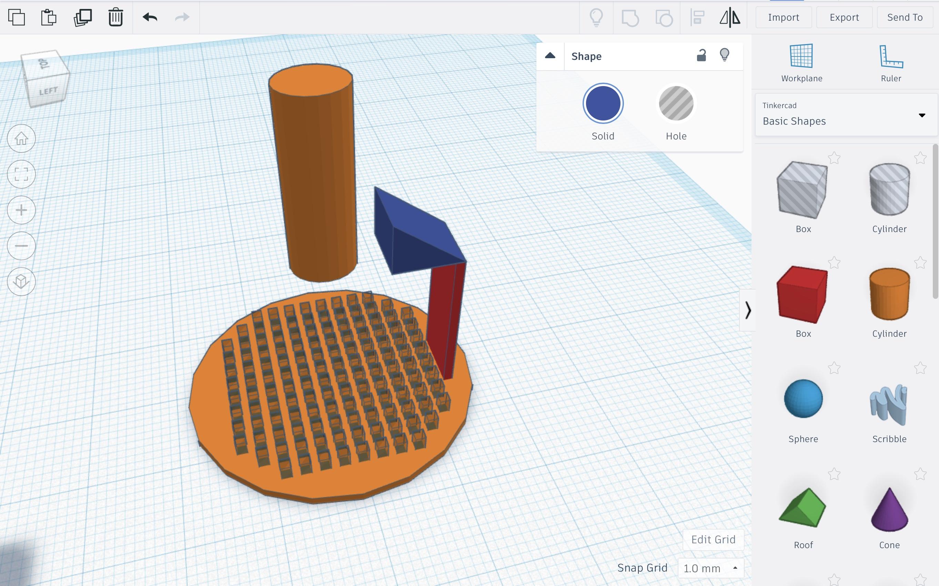Pick the gray hole Box shape

point(802,190)
